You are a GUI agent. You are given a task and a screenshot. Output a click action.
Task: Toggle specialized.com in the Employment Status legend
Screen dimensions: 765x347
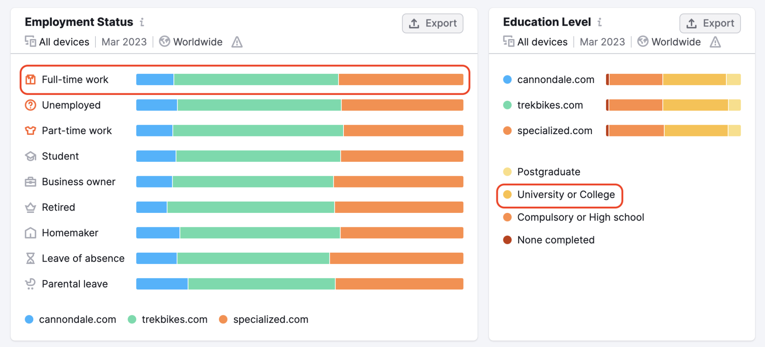pyautogui.click(x=264, y=319)
